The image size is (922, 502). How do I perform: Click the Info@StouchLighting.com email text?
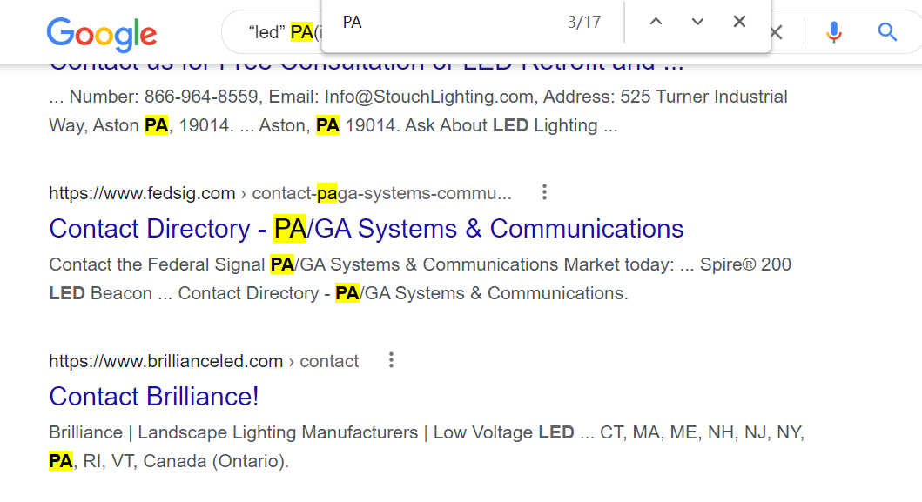coord(428,97)
